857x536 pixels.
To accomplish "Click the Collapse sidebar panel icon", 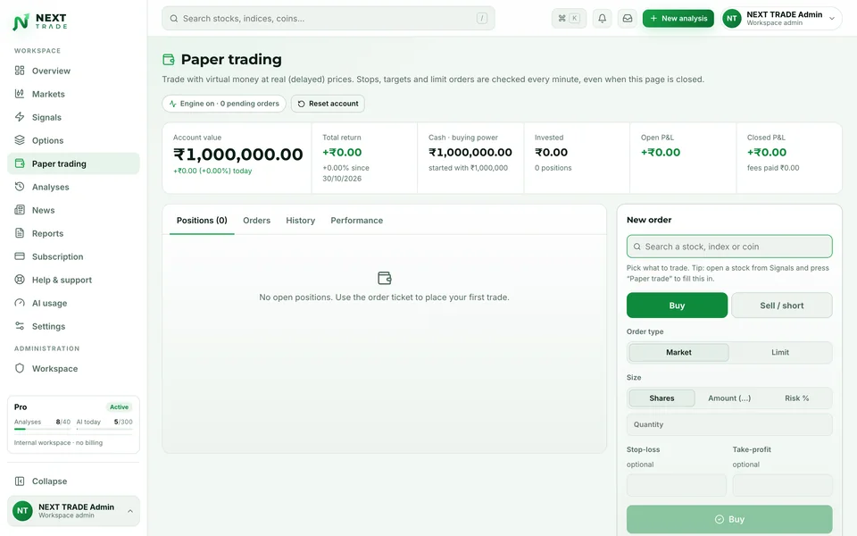I will point(20,482).
